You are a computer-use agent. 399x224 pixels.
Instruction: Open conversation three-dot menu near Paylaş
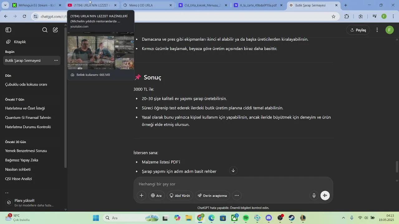click(x=377, y=30)
